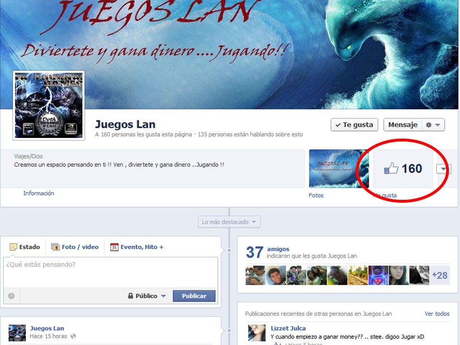Click the 'Viajes/Ocio' category text
Screen dimensions: 460x345
coord(28,156)
